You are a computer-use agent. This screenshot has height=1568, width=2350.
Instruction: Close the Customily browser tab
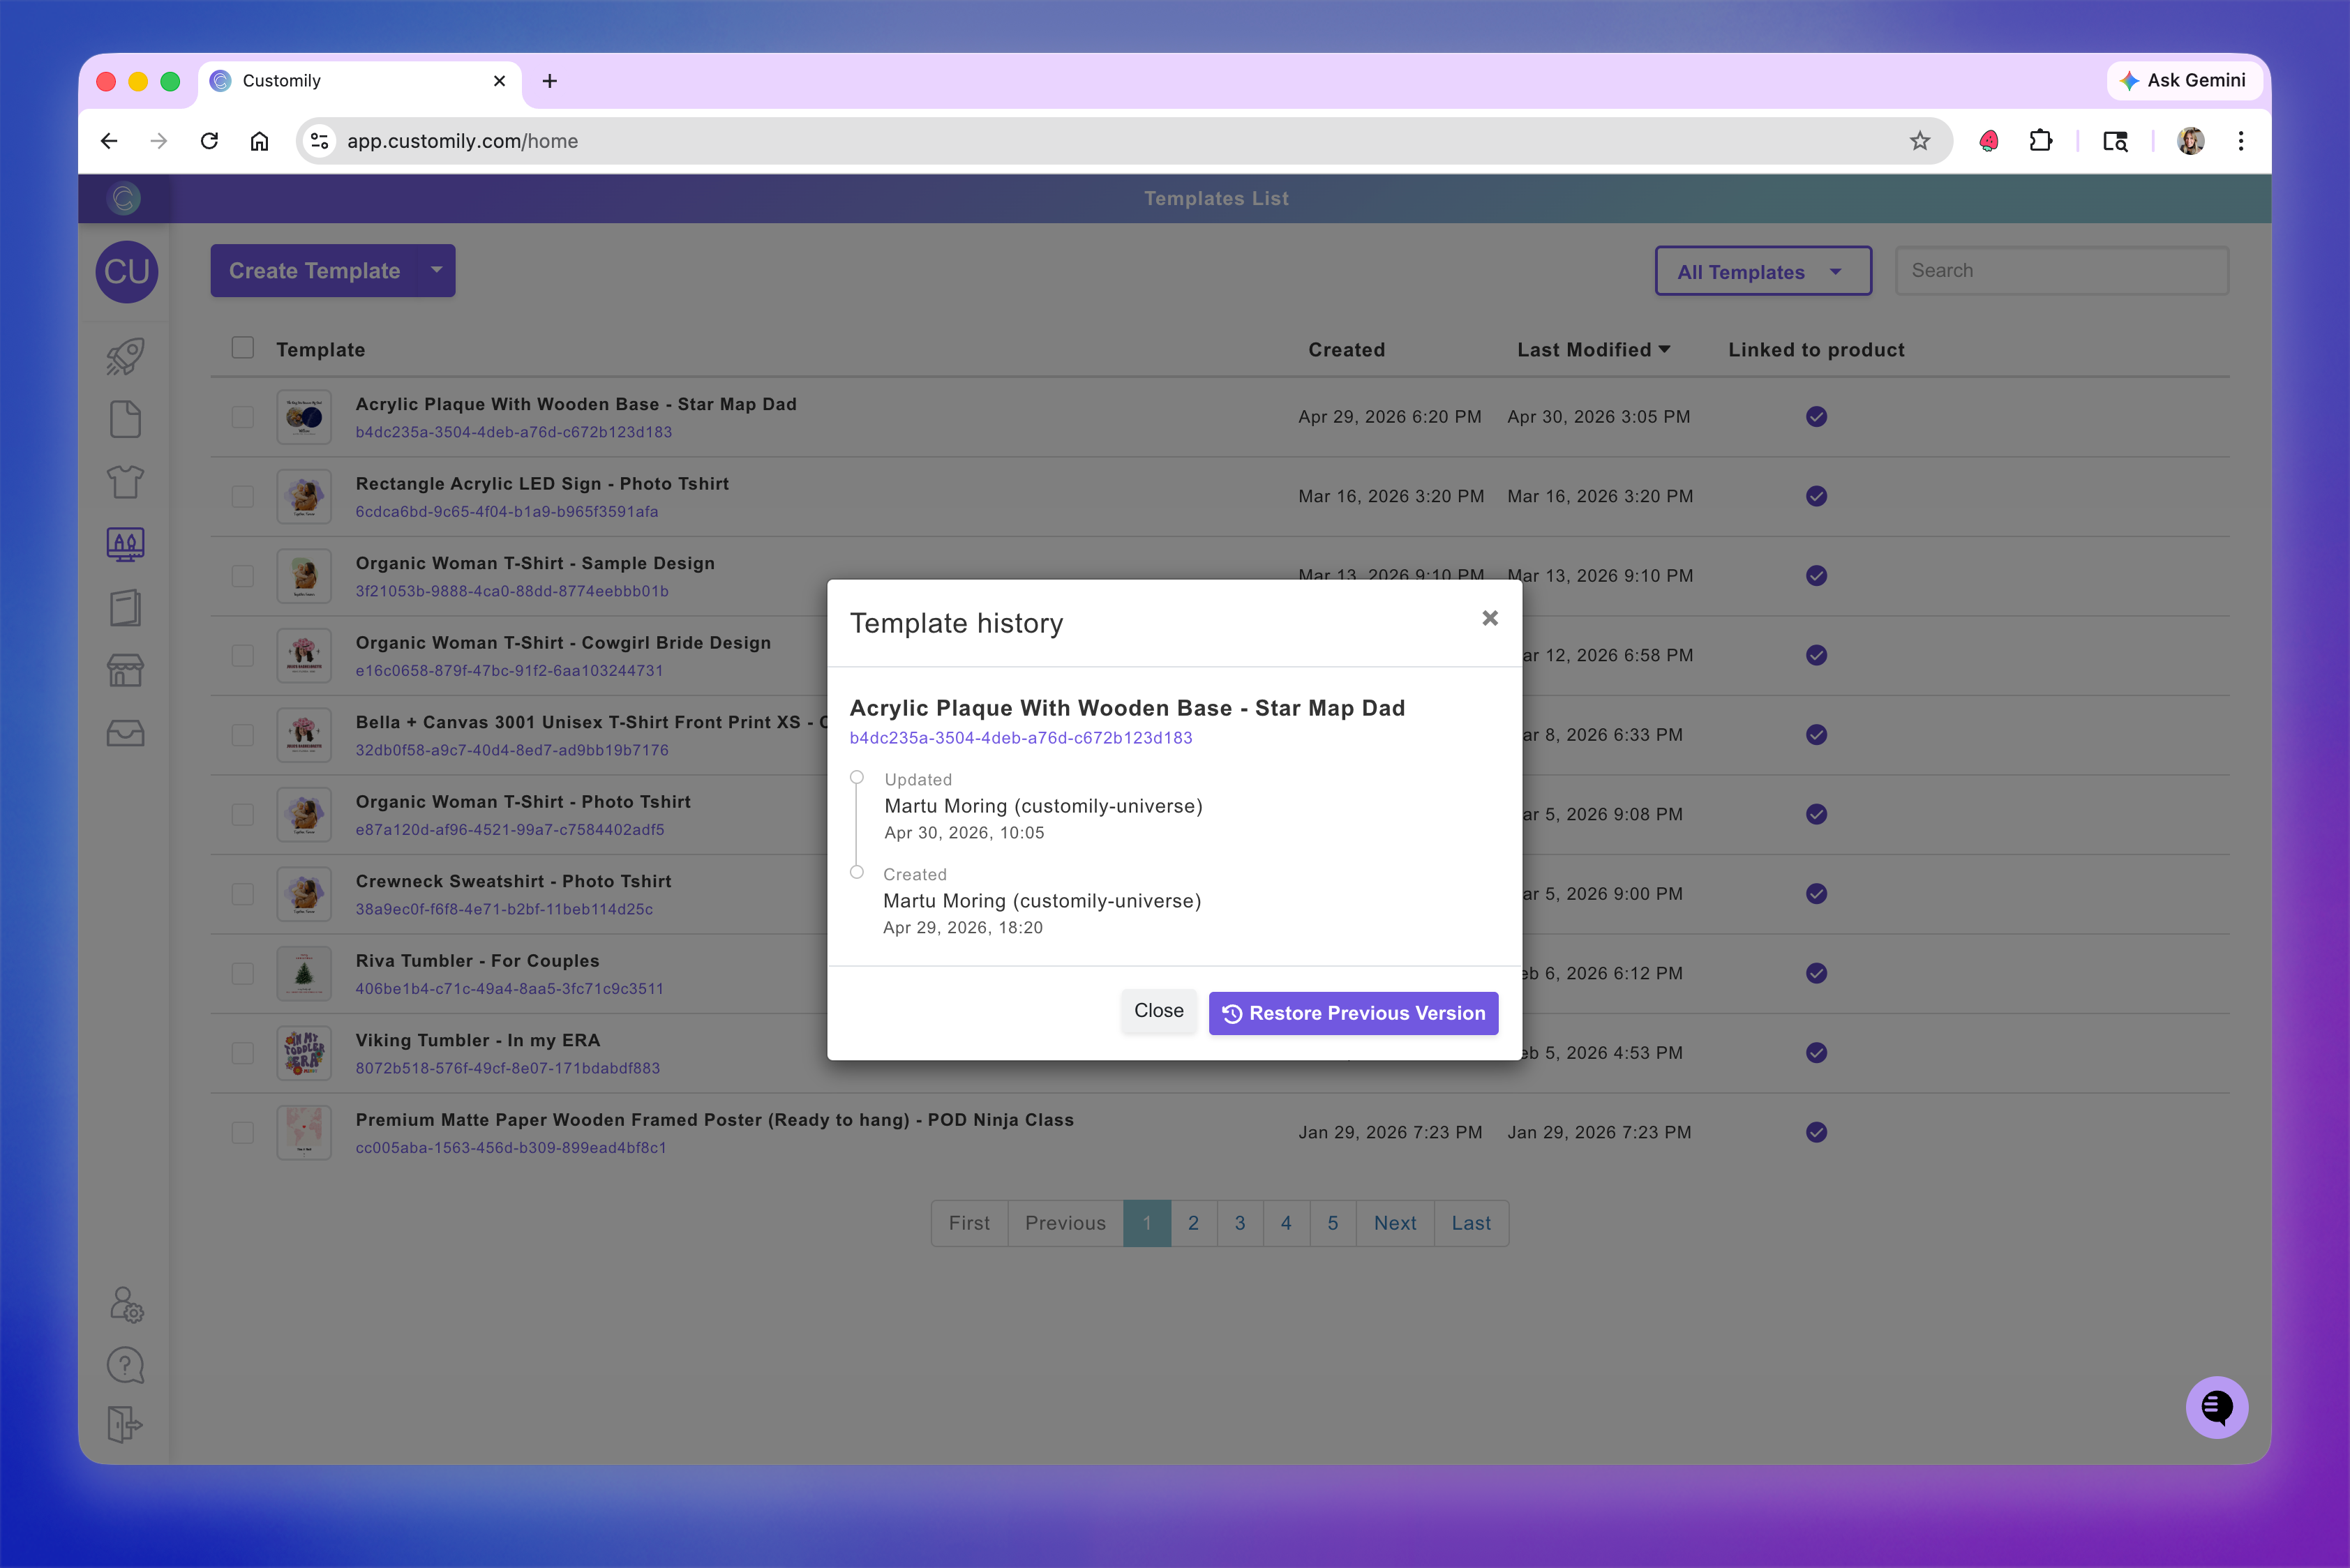[x=499, y=81]
